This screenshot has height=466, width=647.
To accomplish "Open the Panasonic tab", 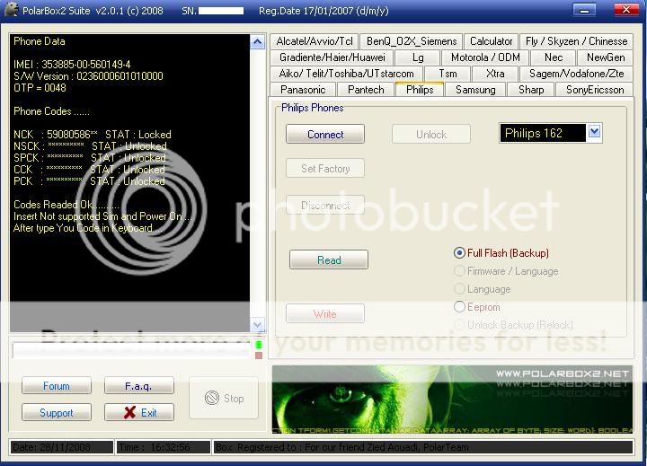I will coord(303,90).
